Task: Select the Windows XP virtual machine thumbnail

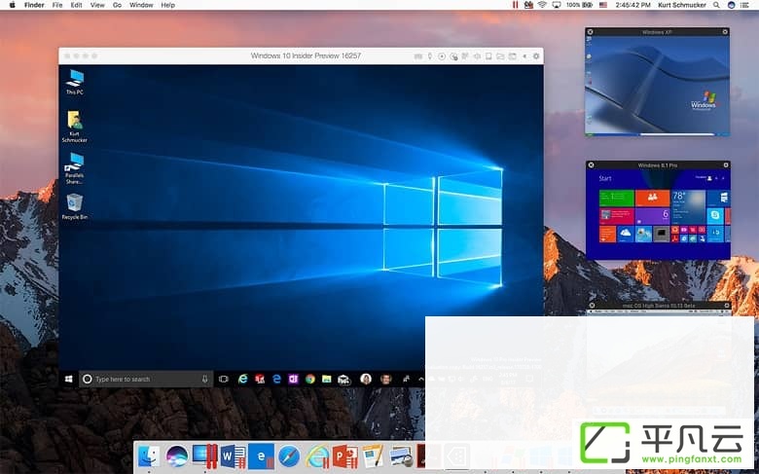Action: (658, 82)
